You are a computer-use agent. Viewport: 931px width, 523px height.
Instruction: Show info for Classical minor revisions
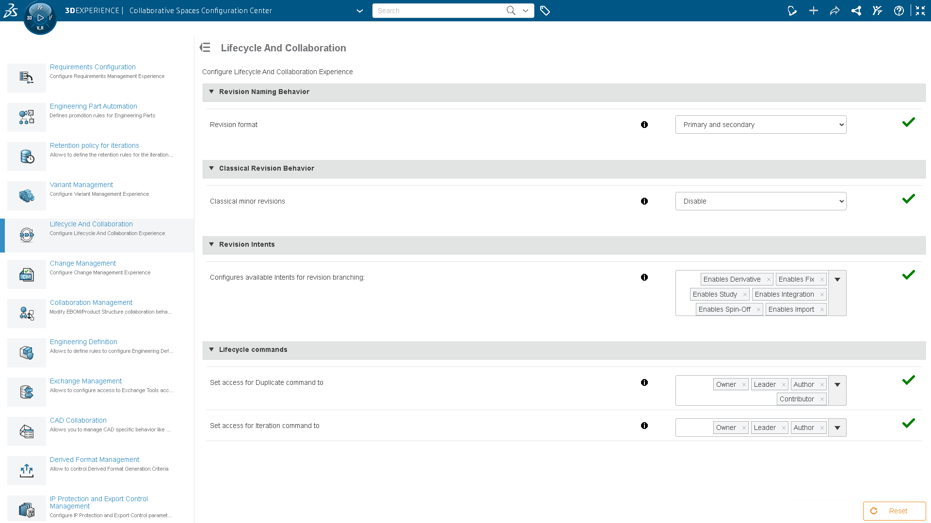coord(644,201)
